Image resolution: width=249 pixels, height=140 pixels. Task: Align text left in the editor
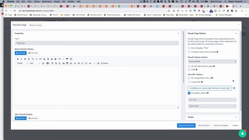pyautogui.click(x=44, y=59)
